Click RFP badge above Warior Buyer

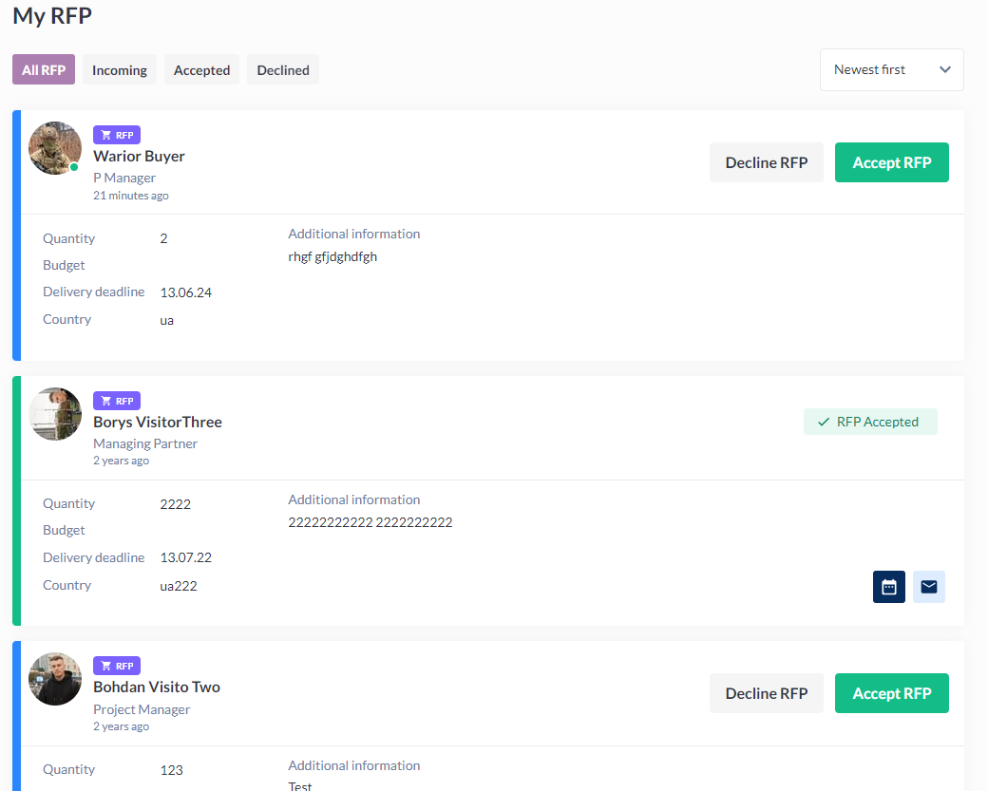[x=117, y=135]
